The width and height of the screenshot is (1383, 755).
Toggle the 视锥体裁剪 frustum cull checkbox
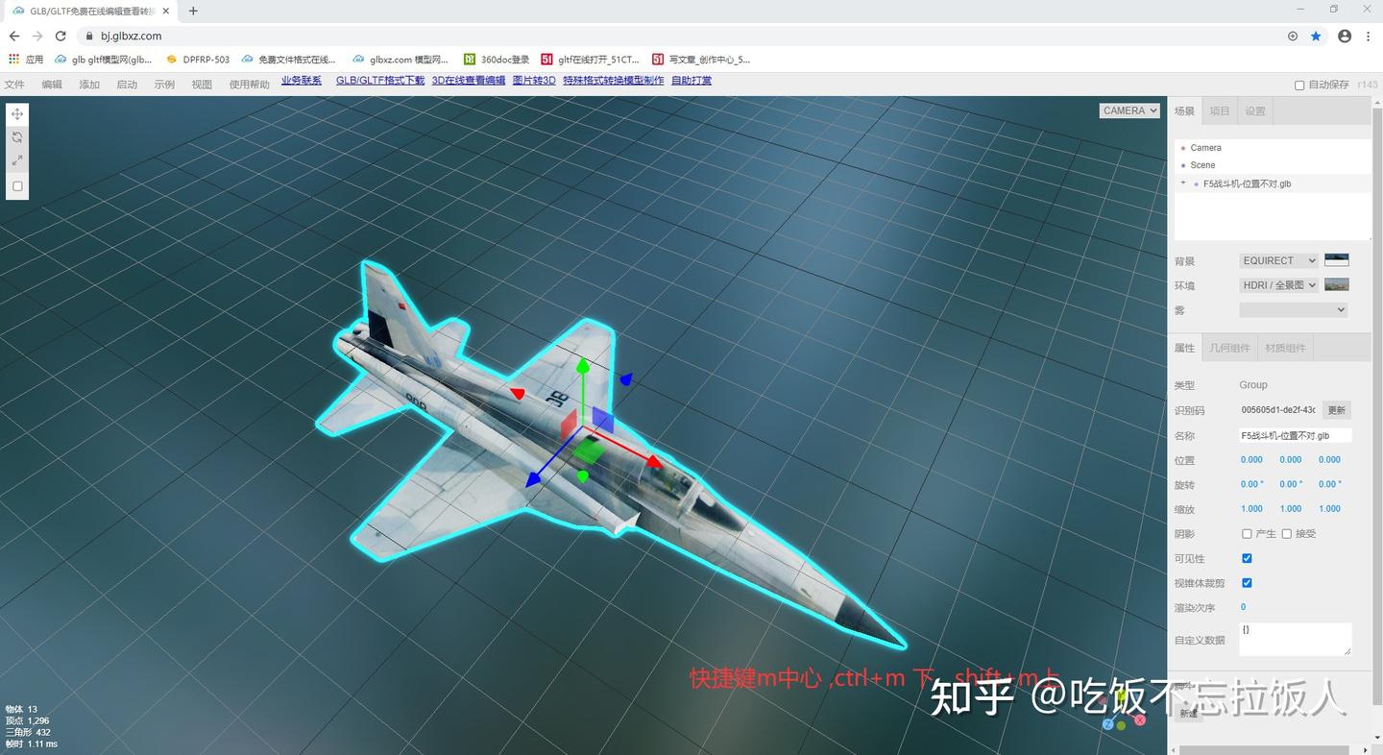(x=1247, y=583)
